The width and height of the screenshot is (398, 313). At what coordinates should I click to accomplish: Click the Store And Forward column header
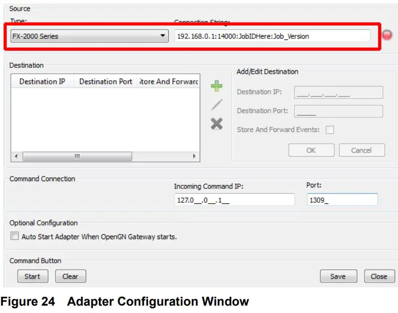[169, 82]
